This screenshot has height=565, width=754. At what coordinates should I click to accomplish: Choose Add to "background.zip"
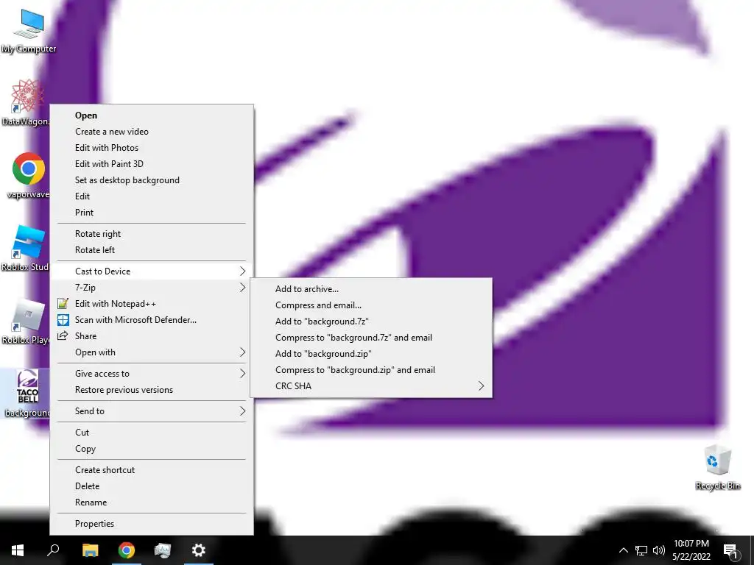coord(371,354)
